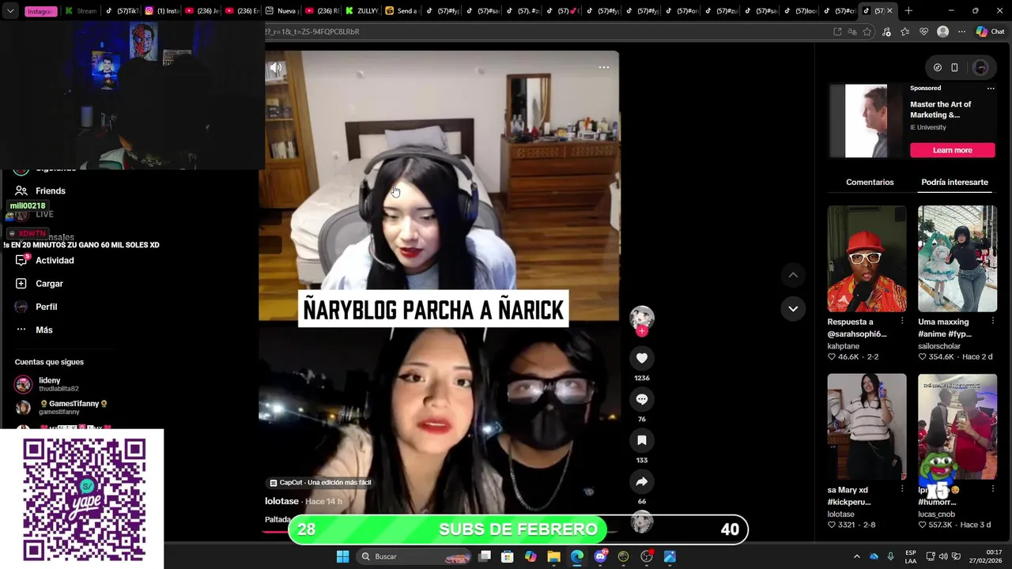Open page in app icon in address bar
The width and height of the screenshot is (1012, 569).
pyautogui.click(x=837, y=32)
